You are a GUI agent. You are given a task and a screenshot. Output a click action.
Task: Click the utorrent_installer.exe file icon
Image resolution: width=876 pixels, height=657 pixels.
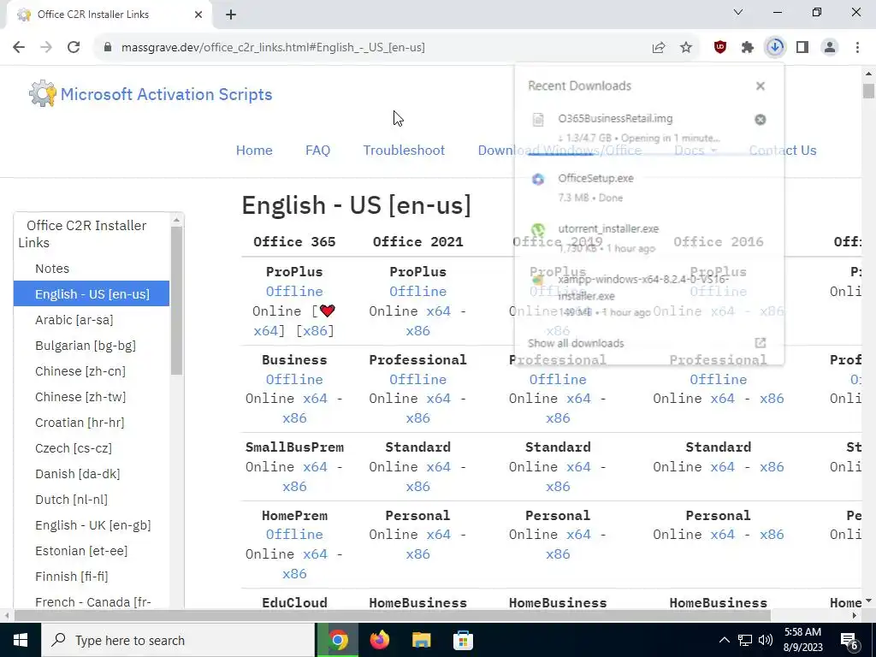tap(538, 229)
